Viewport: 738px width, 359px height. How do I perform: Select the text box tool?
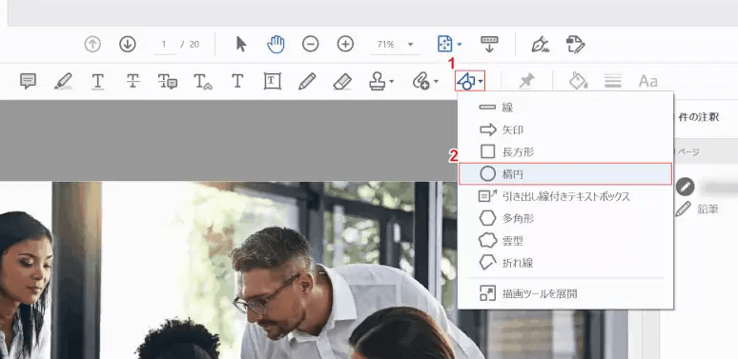273,81
